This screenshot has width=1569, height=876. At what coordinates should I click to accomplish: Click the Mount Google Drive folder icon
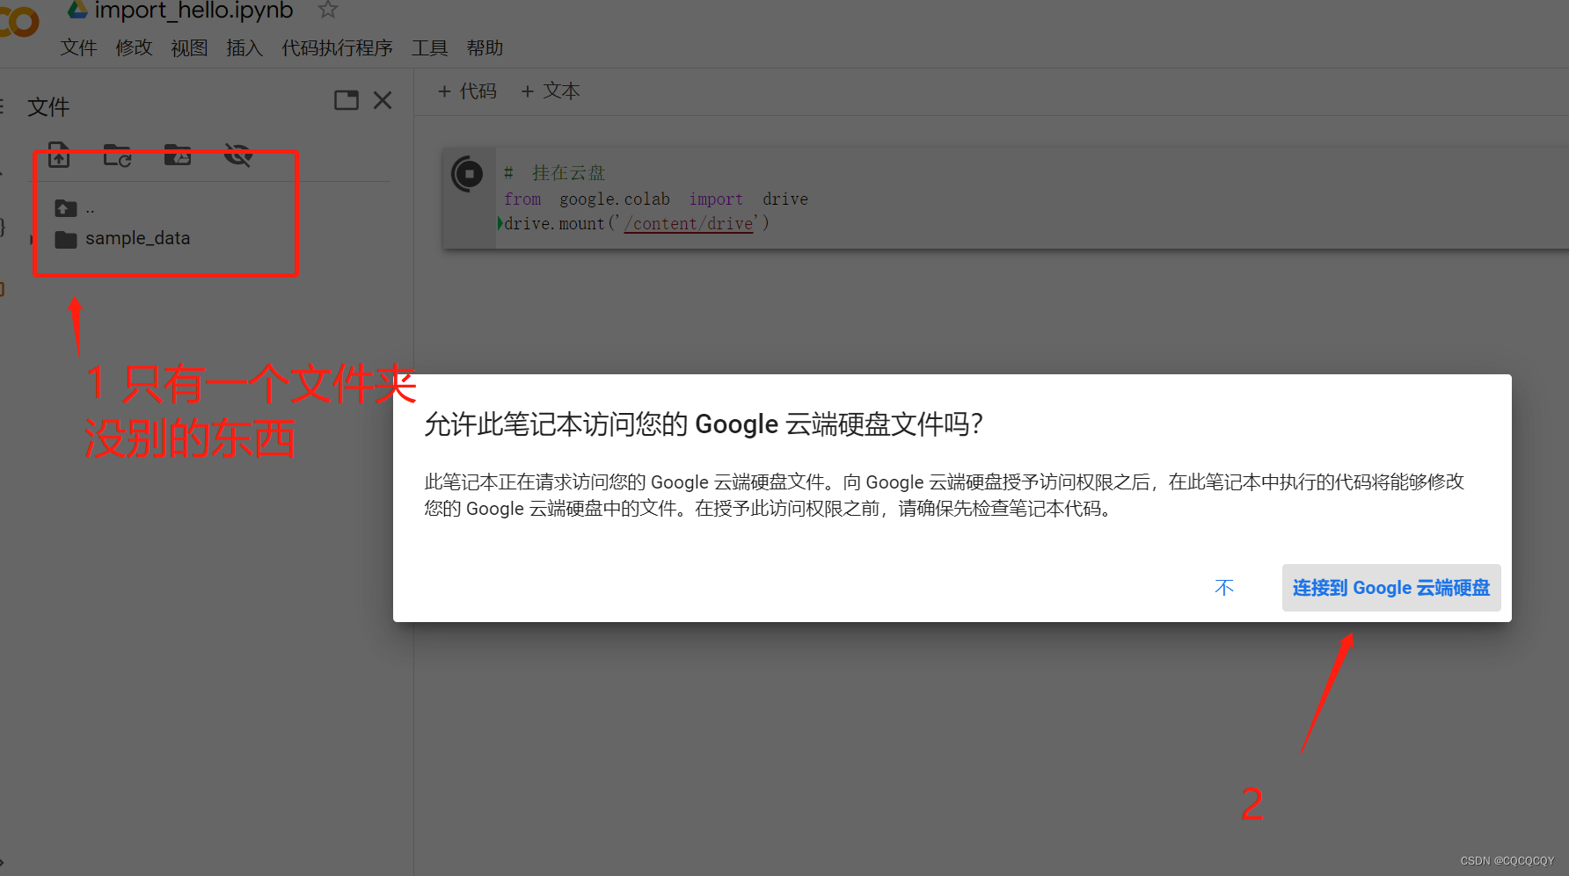pyautogui.click(x=178, y=155)
